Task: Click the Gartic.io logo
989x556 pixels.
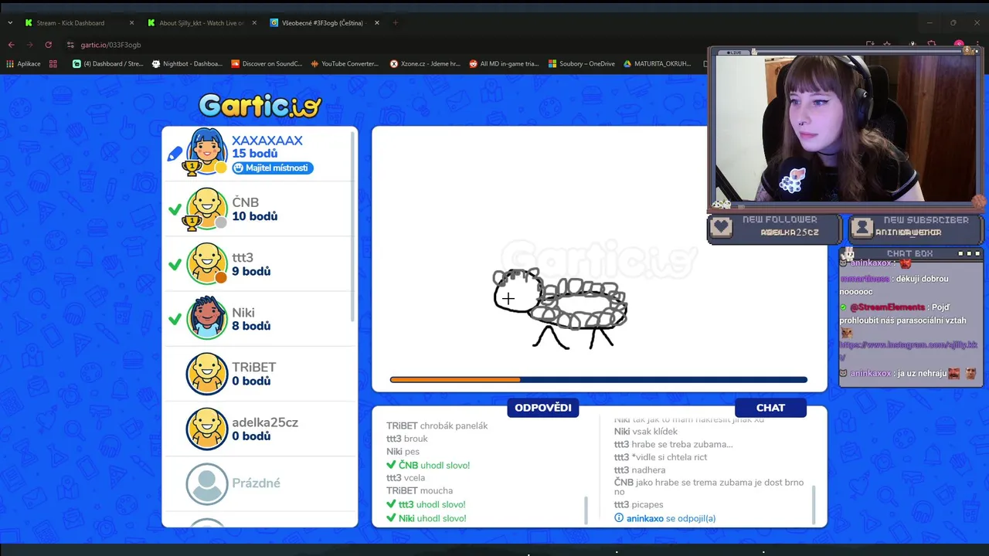Action: 260,105
